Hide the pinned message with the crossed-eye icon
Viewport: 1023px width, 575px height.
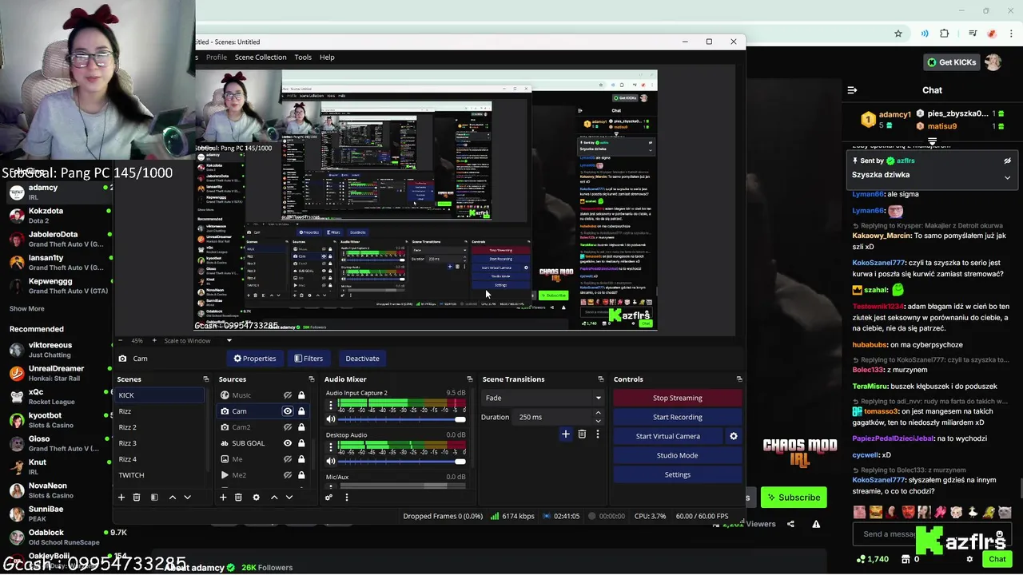pos(1007,161)
